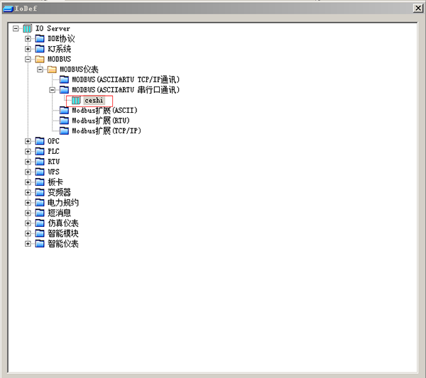Select the KJ系统 tree item
Image resolution: width=426 pixels, height=378 pixels.
point(60,49)
